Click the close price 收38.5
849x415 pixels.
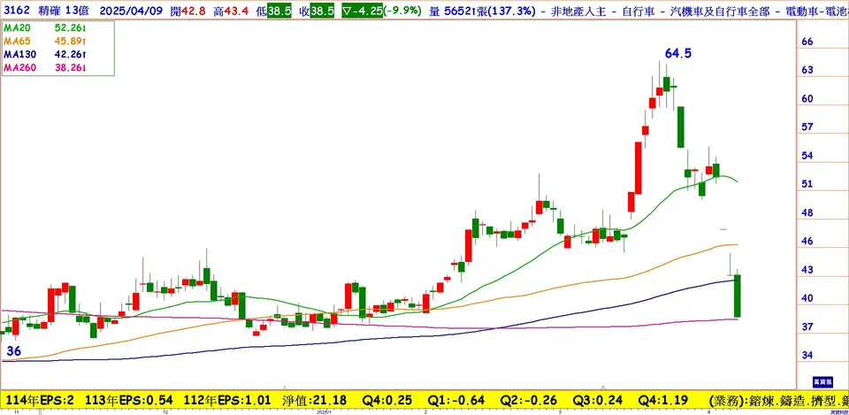(317, 12)
